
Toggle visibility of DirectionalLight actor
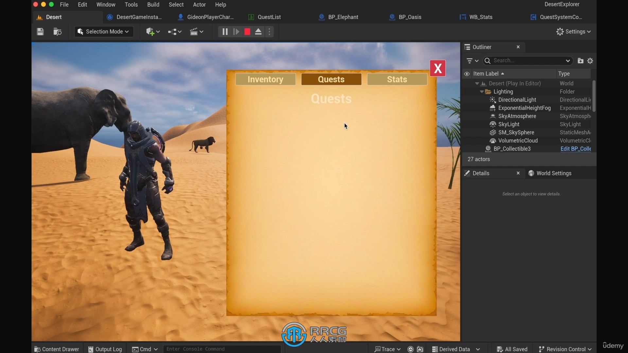[467, 100]
